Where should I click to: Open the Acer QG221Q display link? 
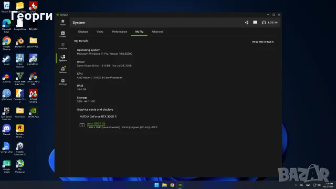[96, 123]
